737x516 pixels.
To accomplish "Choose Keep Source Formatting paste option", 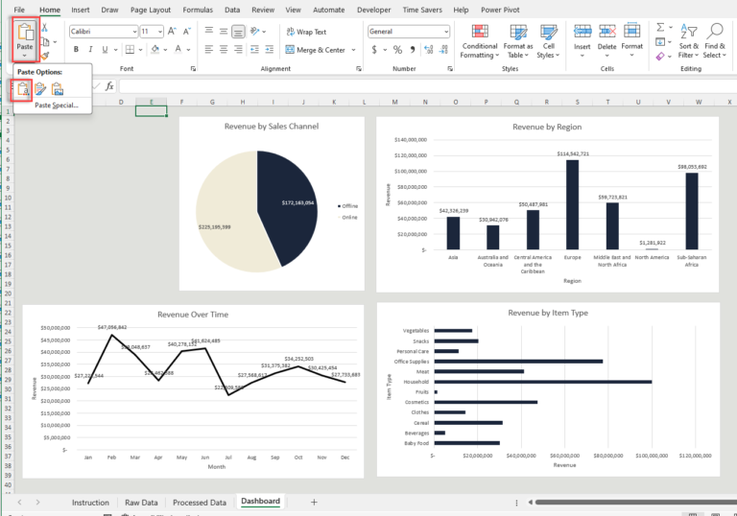I will 40,89.
